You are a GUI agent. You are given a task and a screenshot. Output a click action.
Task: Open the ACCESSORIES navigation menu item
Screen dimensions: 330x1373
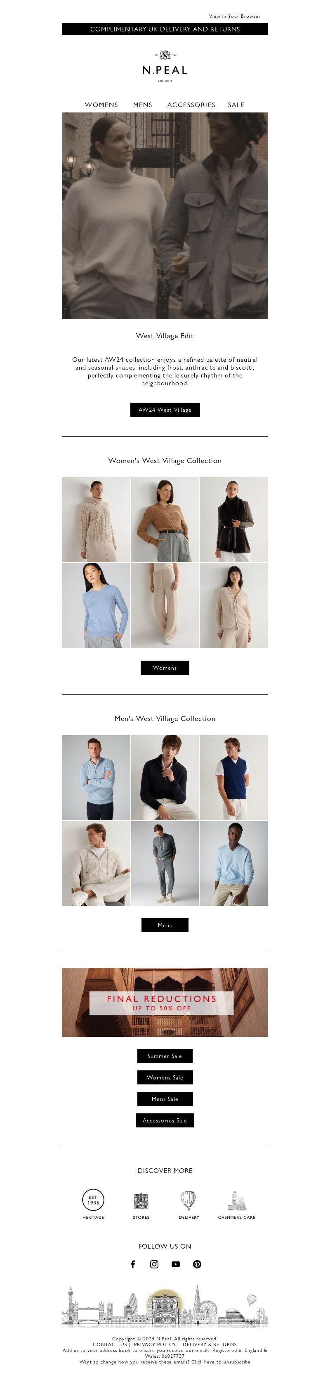pos(191,105)
